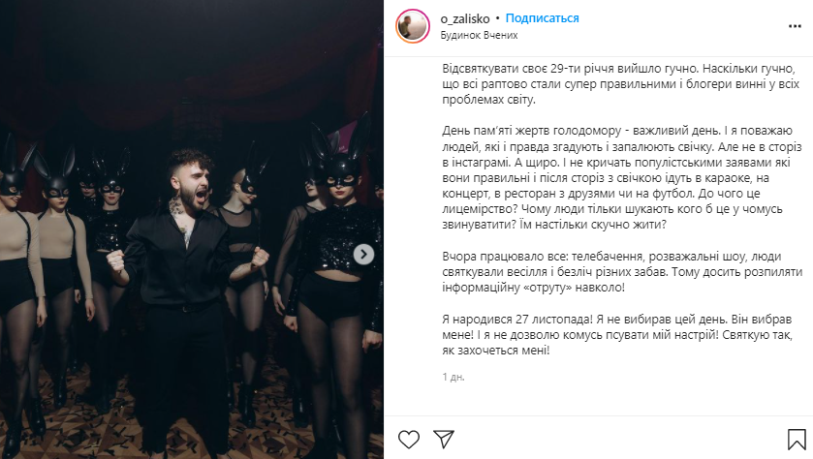Go to the next photo with the arrow
813x459 pixels.
(x=363, y=255)
